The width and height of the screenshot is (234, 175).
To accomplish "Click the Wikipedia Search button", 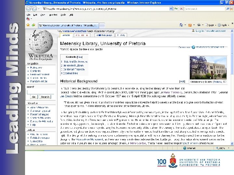I will [x=45, y=97].
